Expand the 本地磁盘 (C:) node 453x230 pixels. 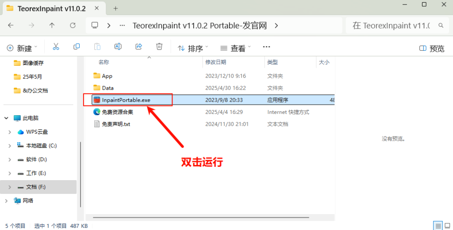(x=10, y=146)
